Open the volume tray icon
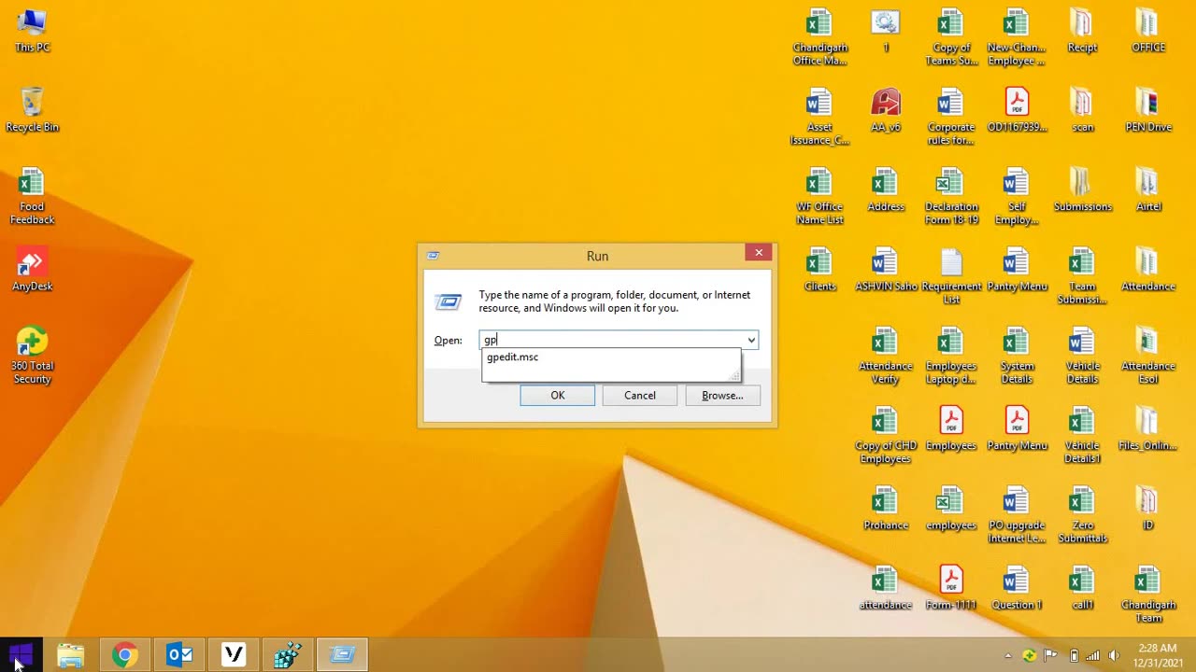Image resolution: width=1196 pixels, height=672 pixels. coord(1113,655)
